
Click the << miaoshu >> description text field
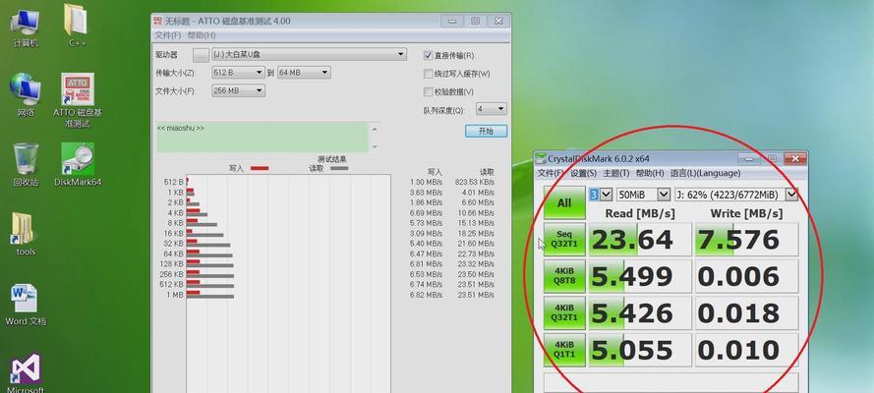(x=262, y=137)
